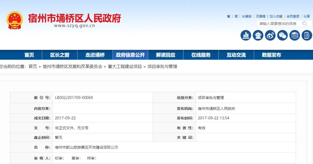313x164 pixels.
Task: Click breadcrumb 重大工程建设项目
Action: point(125,66)
